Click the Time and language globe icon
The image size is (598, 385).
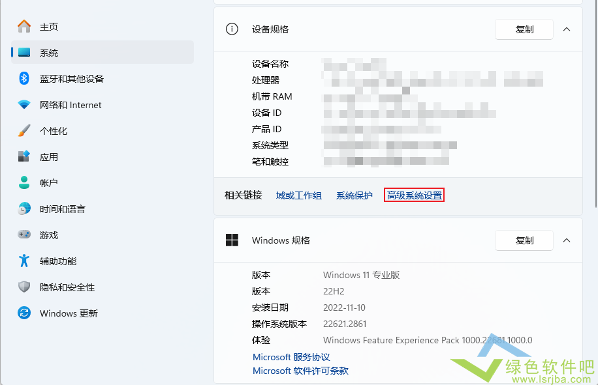click(x=24, y=208)
